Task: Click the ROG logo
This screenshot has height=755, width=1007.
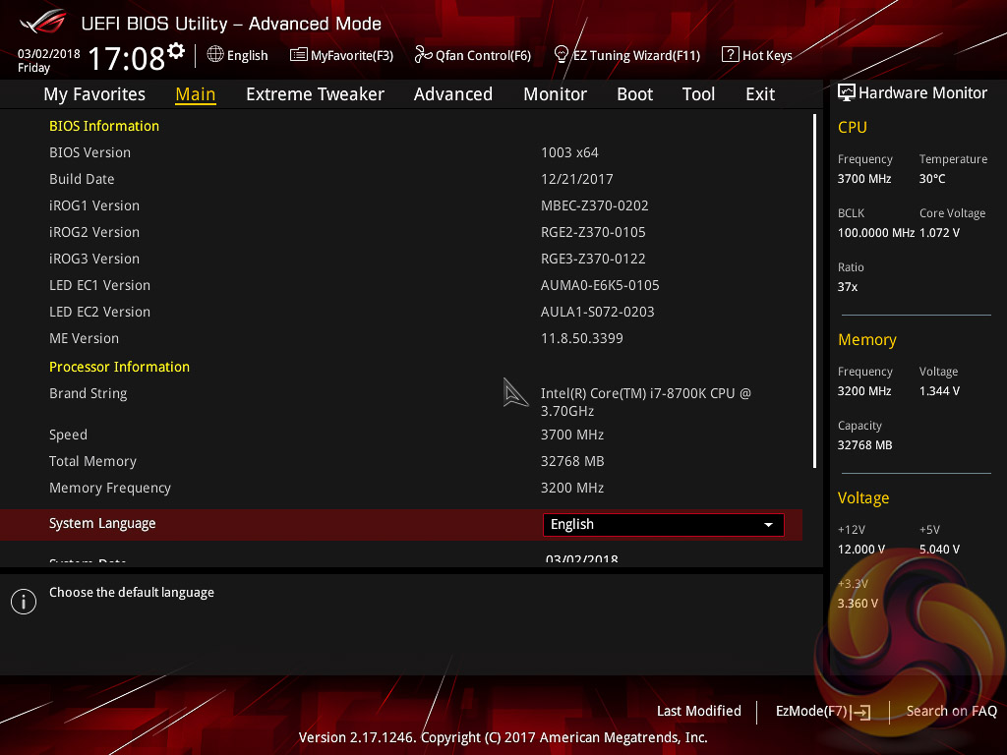Action: coord(43,22)
